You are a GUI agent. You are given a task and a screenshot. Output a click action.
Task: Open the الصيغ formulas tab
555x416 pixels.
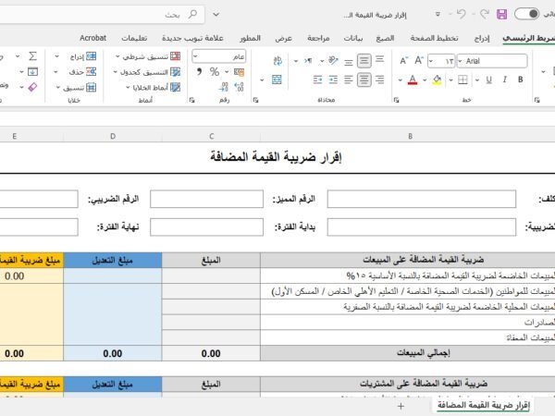pyautogui.click(x=385, y=38)
